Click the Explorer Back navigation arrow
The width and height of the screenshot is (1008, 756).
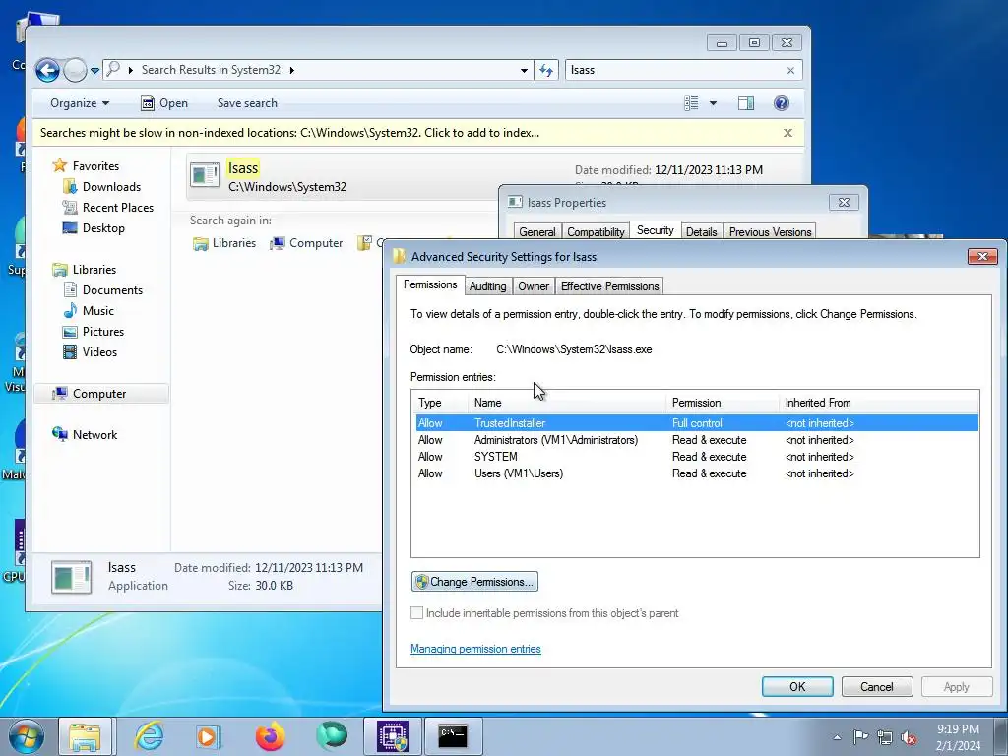(47, 70)
